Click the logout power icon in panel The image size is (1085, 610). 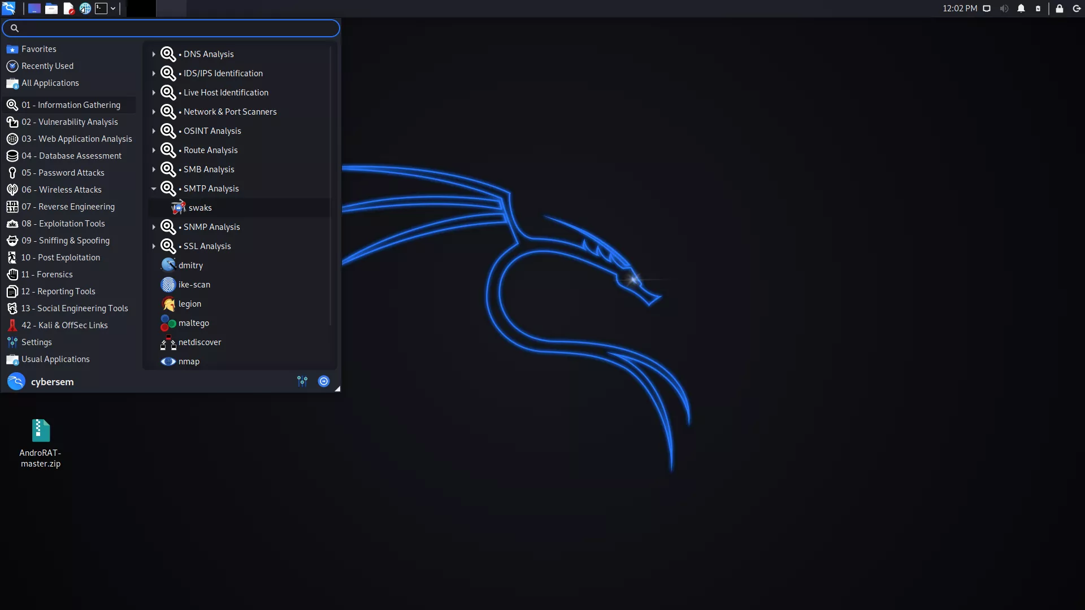pyautogui.click(x=1077, y=8)
